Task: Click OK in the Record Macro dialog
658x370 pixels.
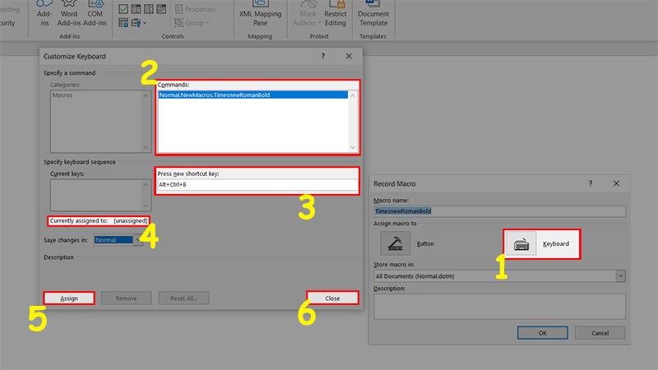Action: click(542, 333)
